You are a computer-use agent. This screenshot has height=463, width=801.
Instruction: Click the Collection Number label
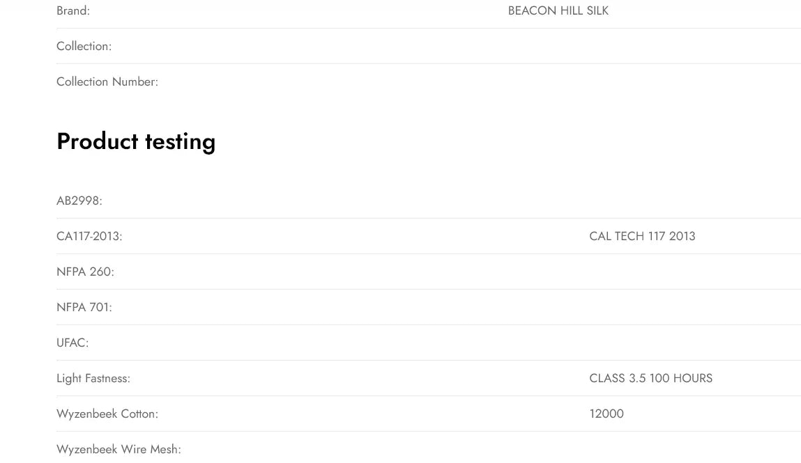(x=107, y=82)
